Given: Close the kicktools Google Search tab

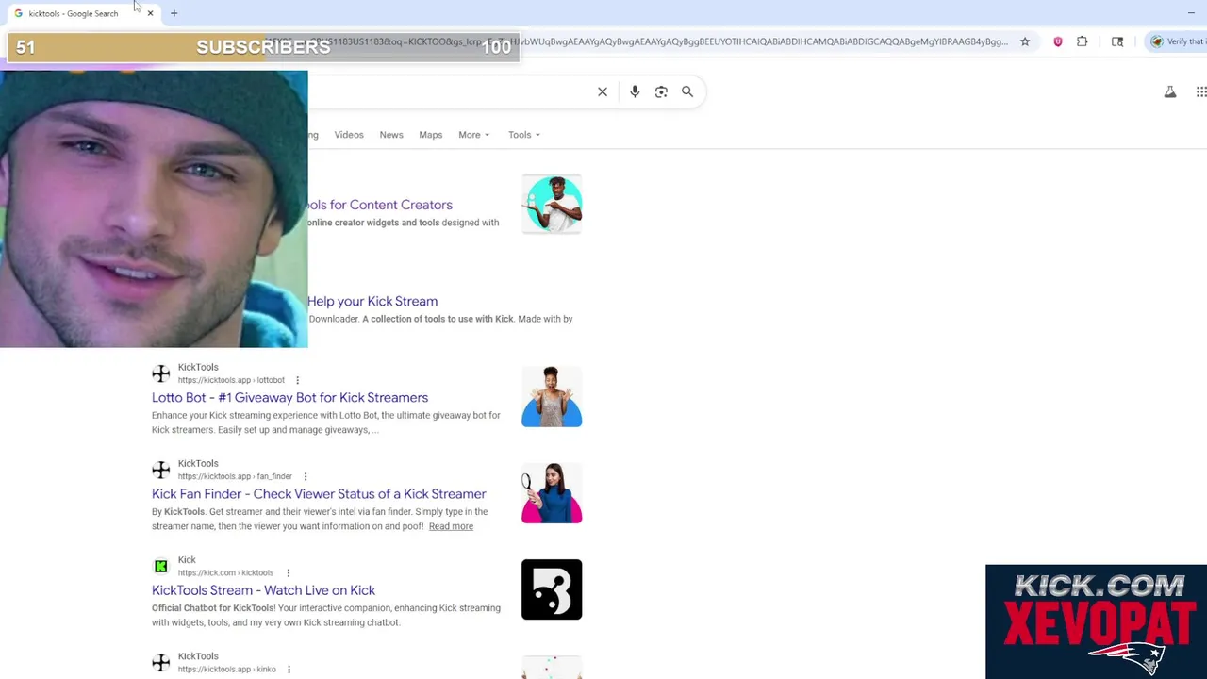Looking at the screenshot, I should pos(150,13).
